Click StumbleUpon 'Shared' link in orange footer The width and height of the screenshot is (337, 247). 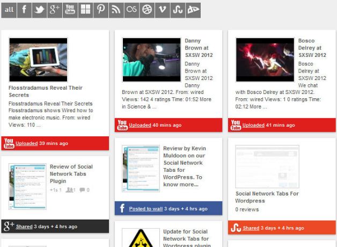pos(251,228)
